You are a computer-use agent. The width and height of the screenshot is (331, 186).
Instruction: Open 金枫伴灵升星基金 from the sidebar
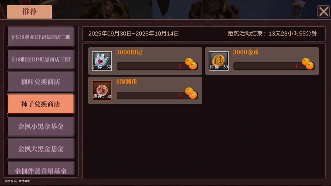click(41, 168)
